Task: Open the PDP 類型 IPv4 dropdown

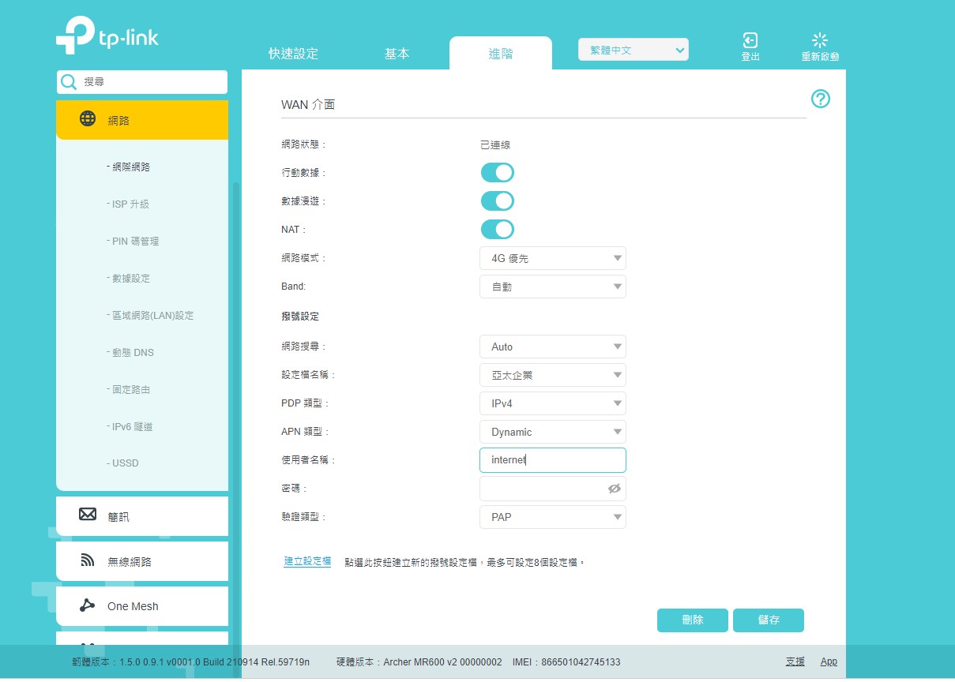Action: [553, 403]
